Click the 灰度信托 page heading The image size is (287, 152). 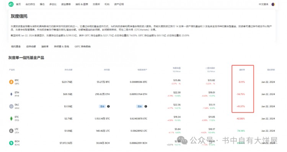tap(19, 16)
